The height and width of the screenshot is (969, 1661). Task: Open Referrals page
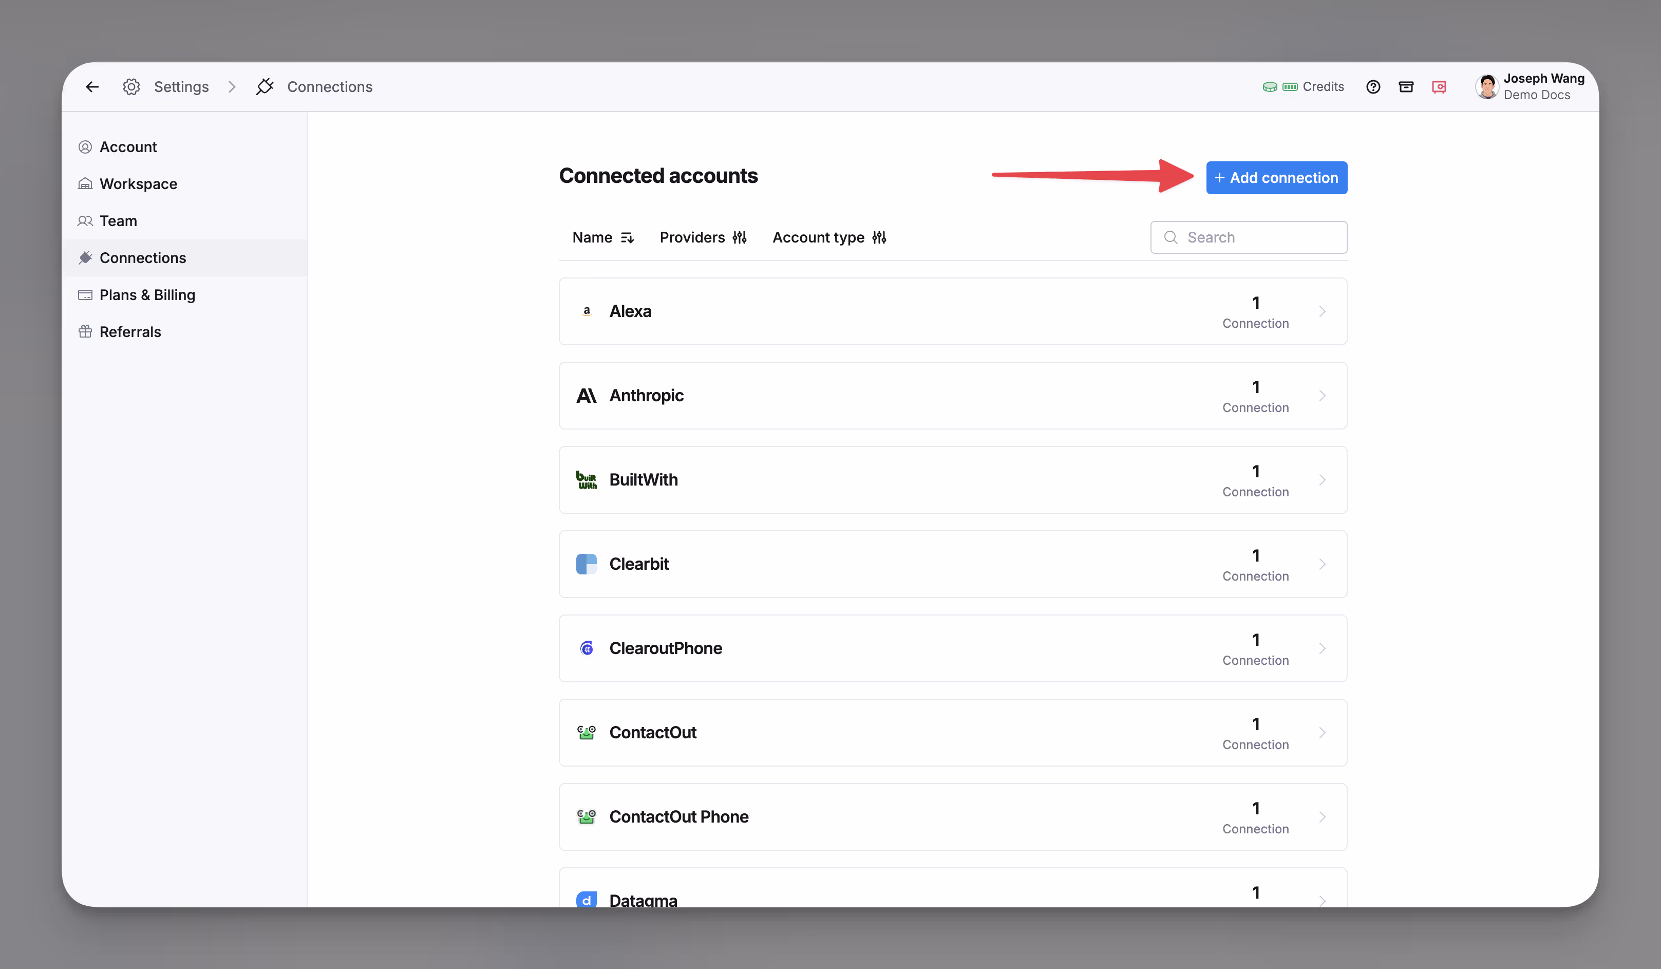tap(184, 331)
